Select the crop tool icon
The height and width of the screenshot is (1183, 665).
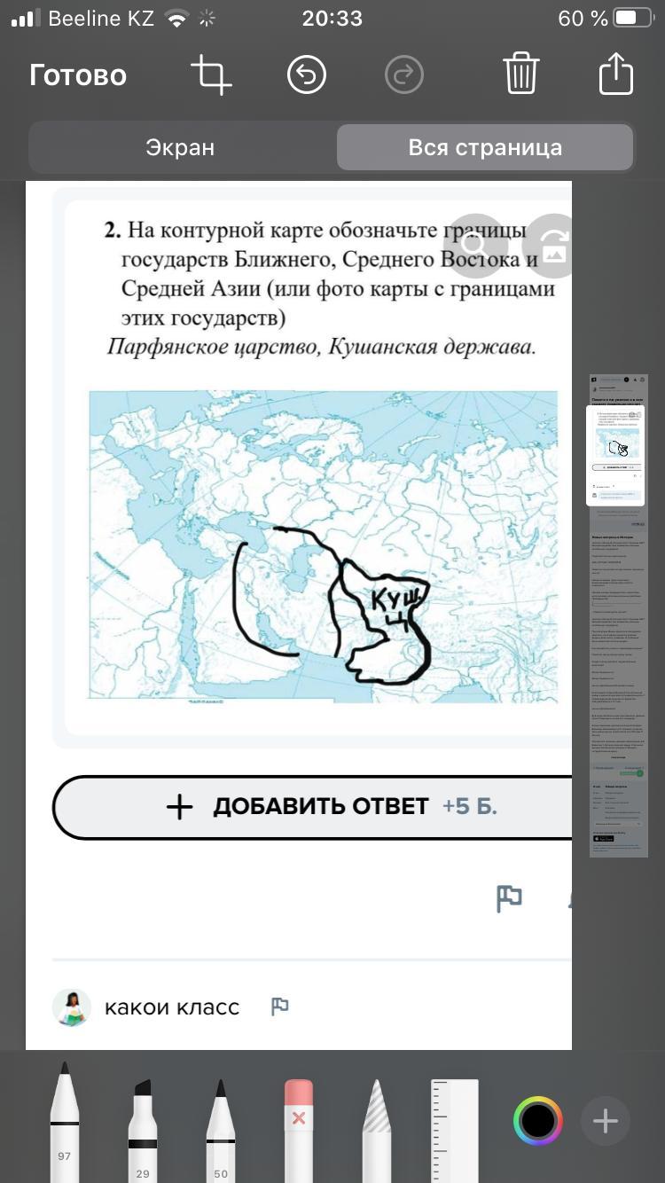click(211, 74)
